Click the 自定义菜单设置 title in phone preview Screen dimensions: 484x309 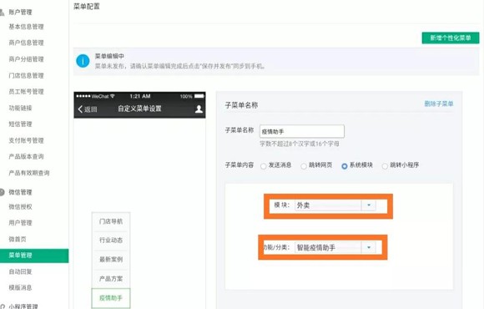(x=139, y=109)
